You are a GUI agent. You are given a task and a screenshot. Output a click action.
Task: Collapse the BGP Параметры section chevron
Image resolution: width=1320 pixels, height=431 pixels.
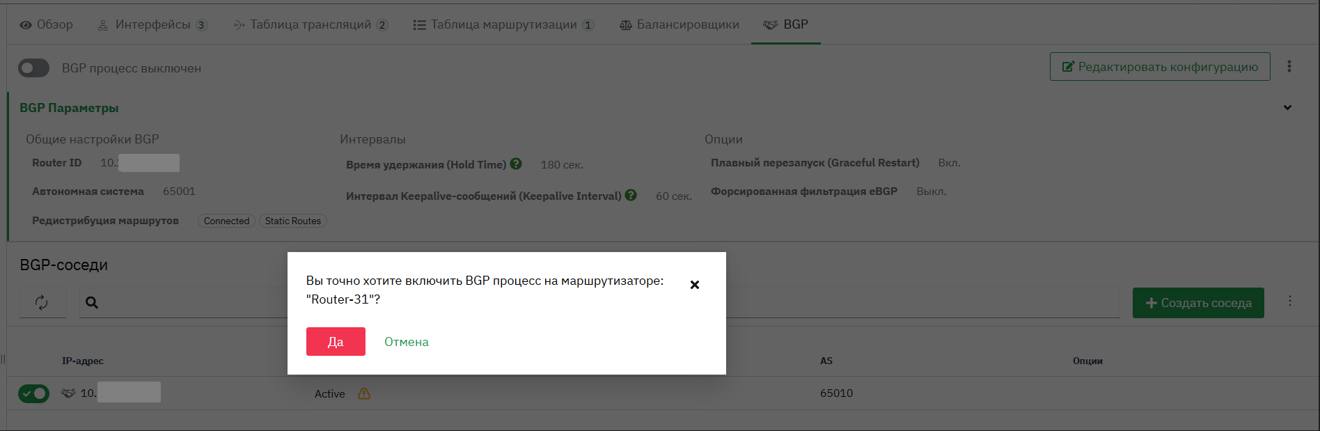pos(1287,107)
